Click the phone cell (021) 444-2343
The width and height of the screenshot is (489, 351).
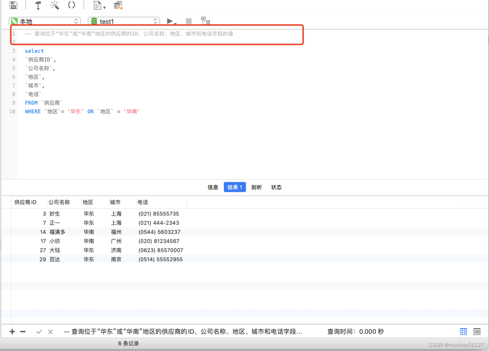[x=159, y=223]
